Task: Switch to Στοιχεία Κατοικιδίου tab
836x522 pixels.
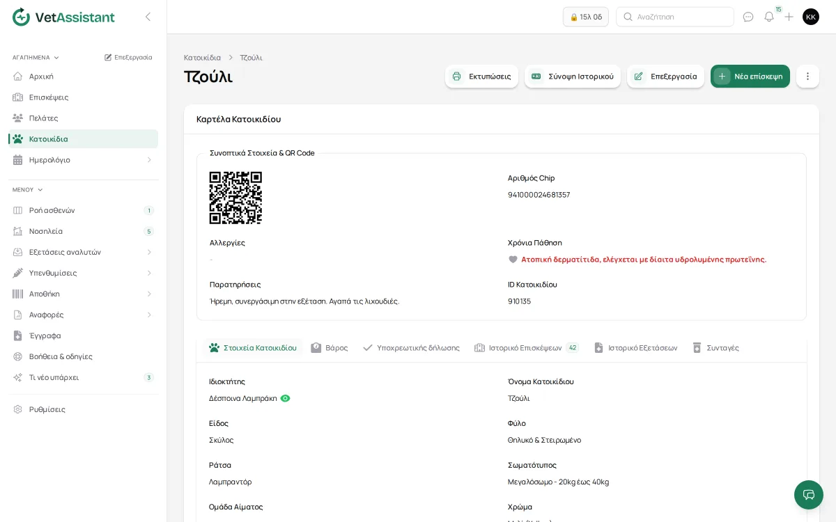Action: tap(253, 348)
